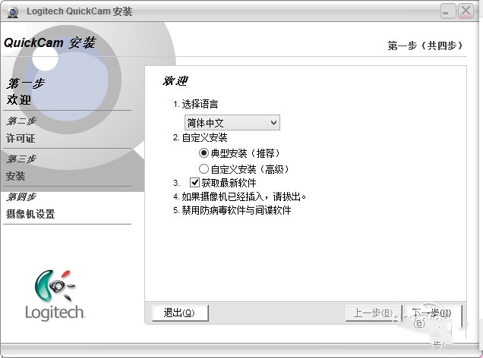
Task: Click the 第一步（共四步）progress label
Action: pos(425,46)
